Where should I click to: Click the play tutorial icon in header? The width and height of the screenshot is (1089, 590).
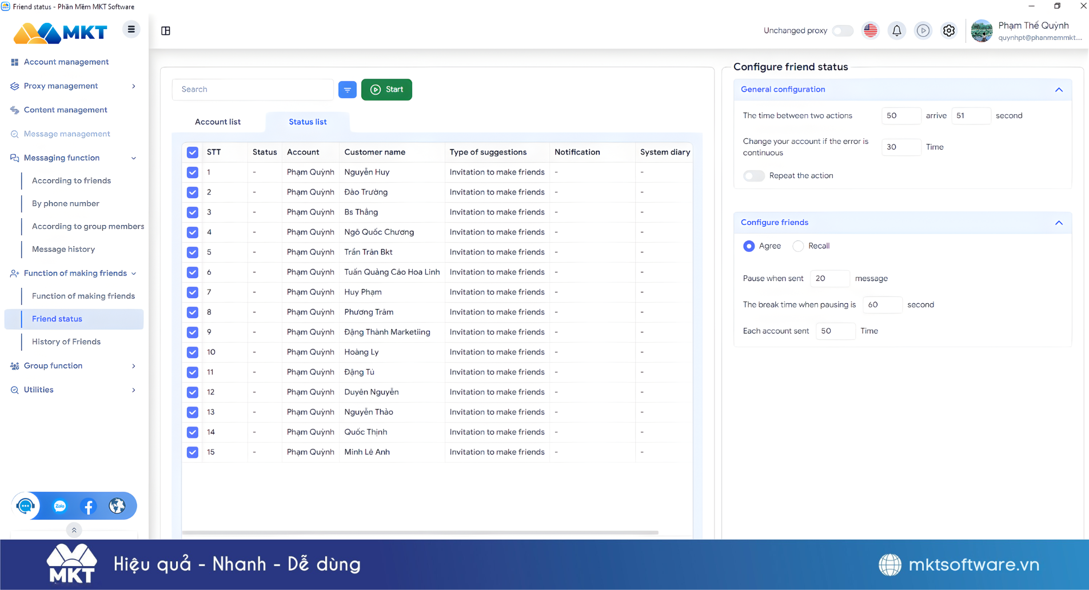923,31
